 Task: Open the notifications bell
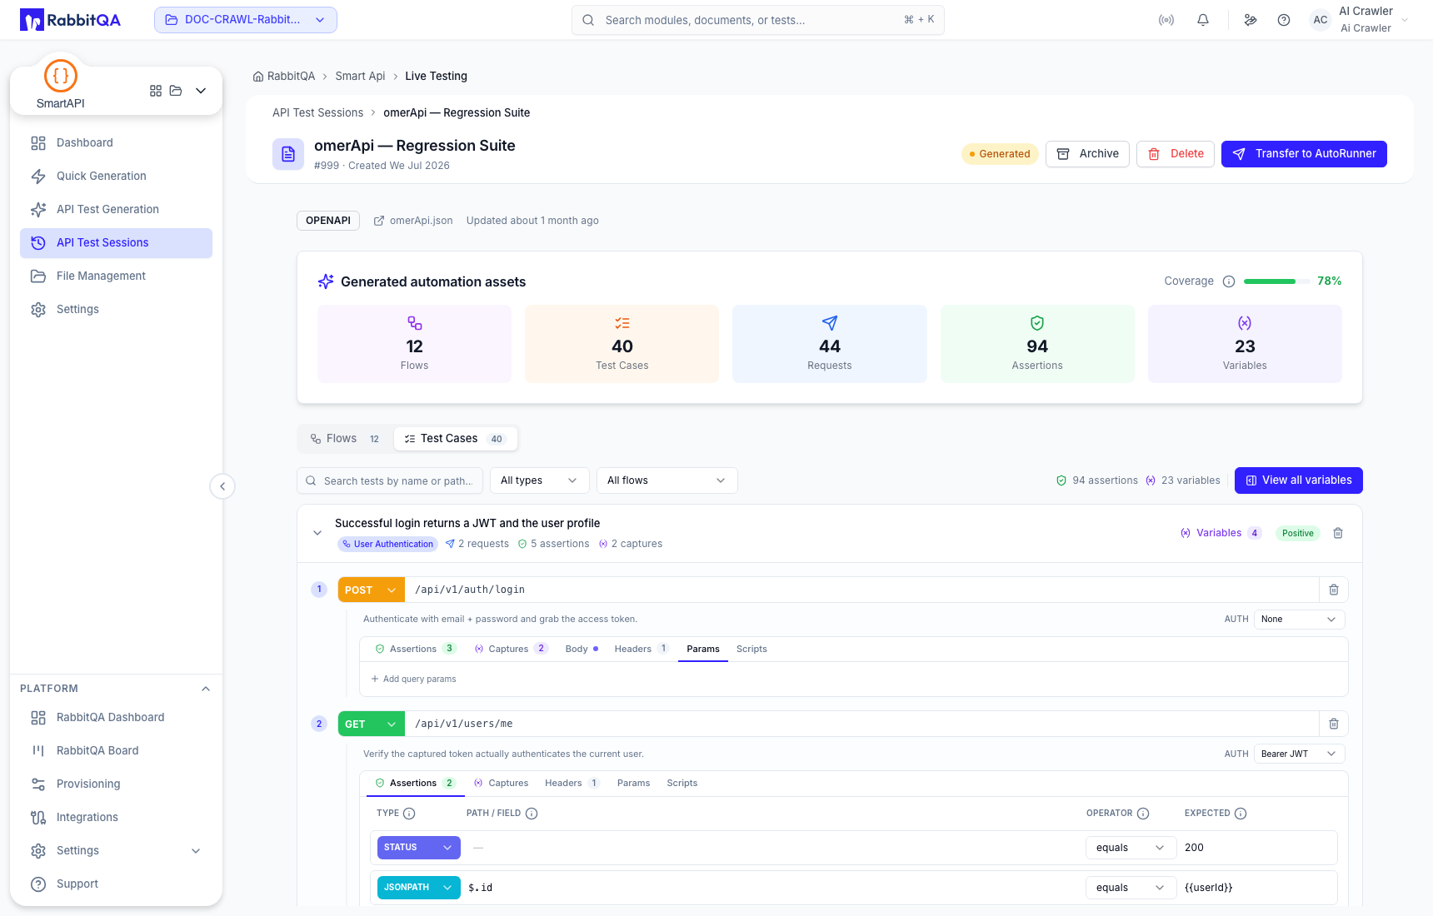[x=1203, y=20]
